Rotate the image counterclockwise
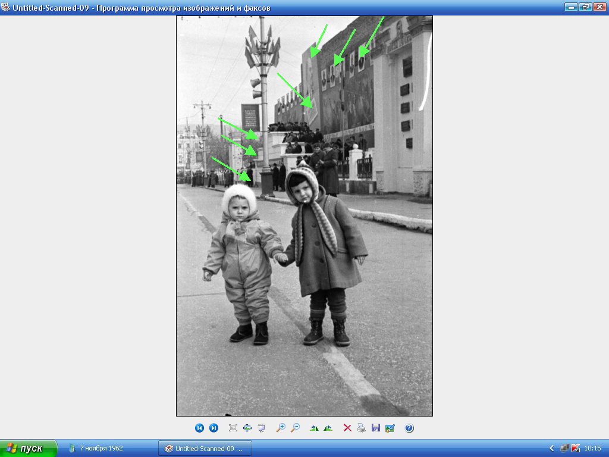Image resolution: width=609 pixels, height=457 pixels. [x=328, y=428]
